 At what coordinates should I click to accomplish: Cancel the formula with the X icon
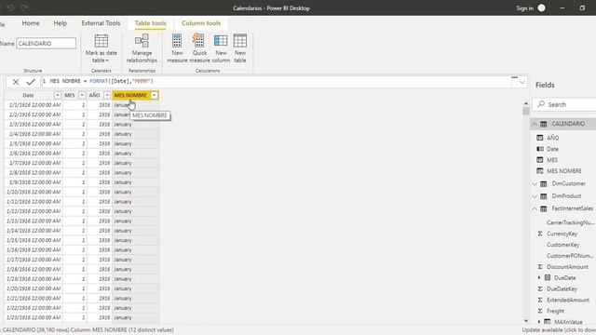(x=16, y=82)
